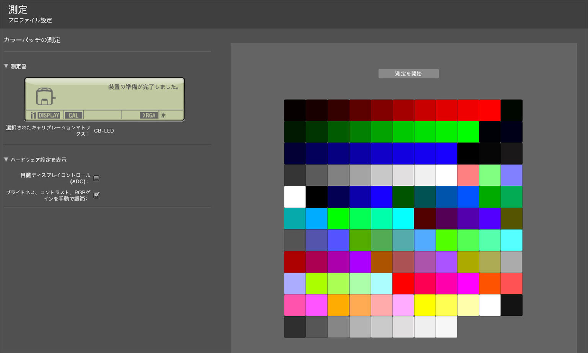Click the colorimeter device icon
Viewport: 588px width, 353px height.
(45, 96)
